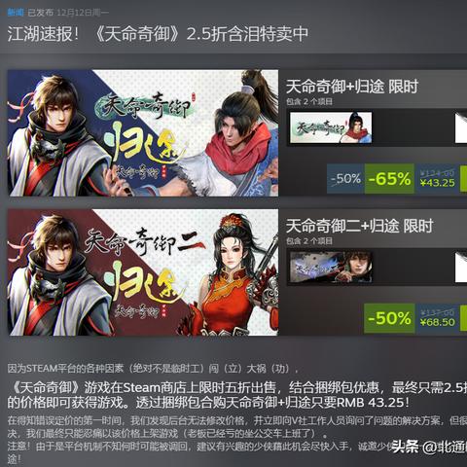
Task: Select the 天命奇御+归途 限时 bundle title
Action: click(x=352, y=87)
